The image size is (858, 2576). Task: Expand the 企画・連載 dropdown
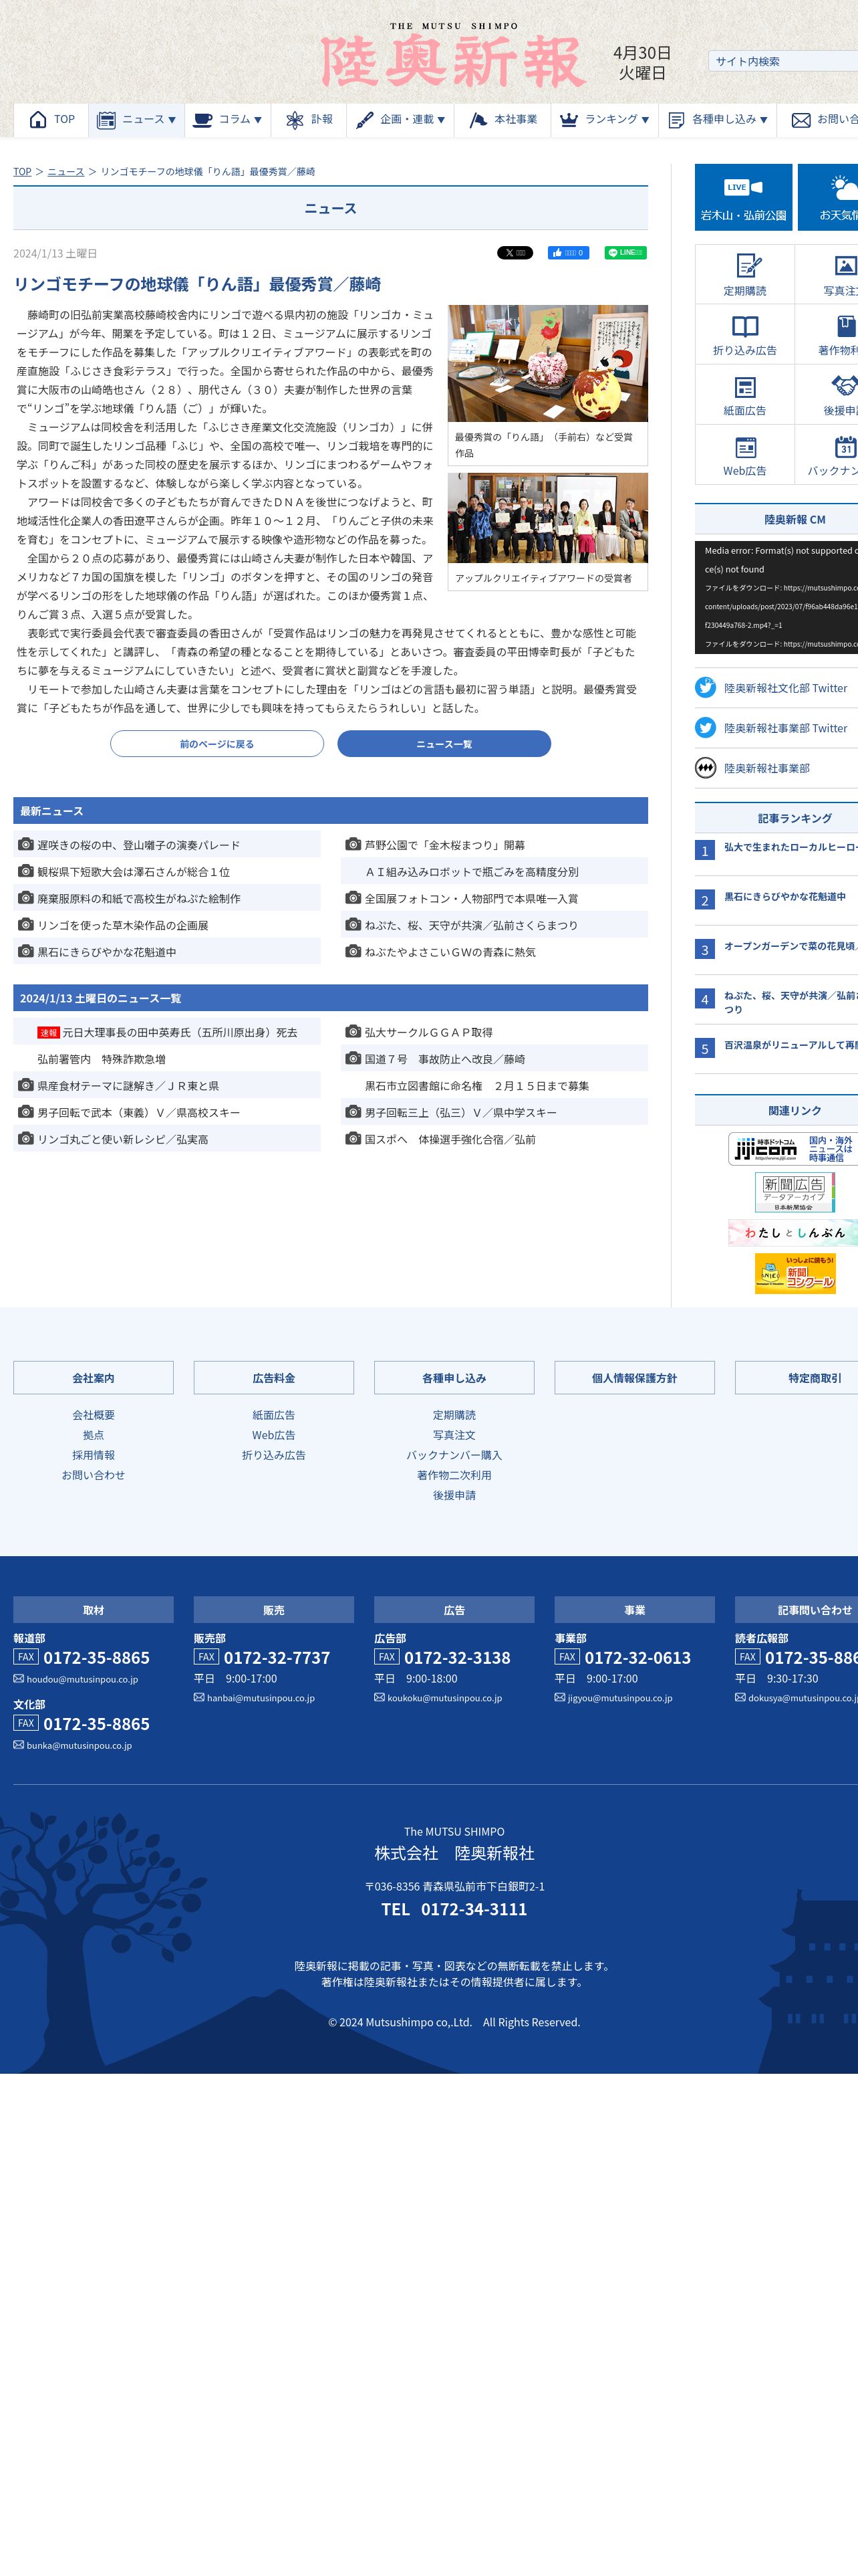pos(400,120)
